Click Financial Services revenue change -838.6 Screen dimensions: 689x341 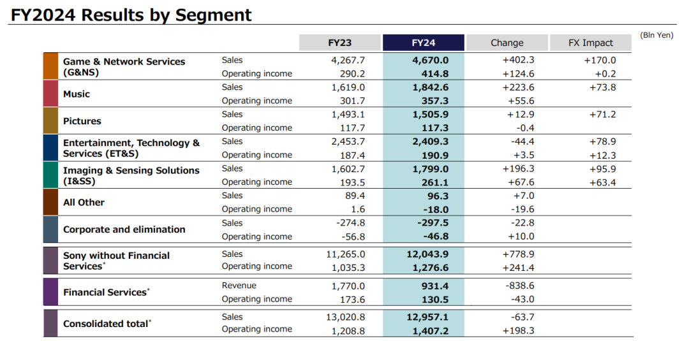[520, 286]
